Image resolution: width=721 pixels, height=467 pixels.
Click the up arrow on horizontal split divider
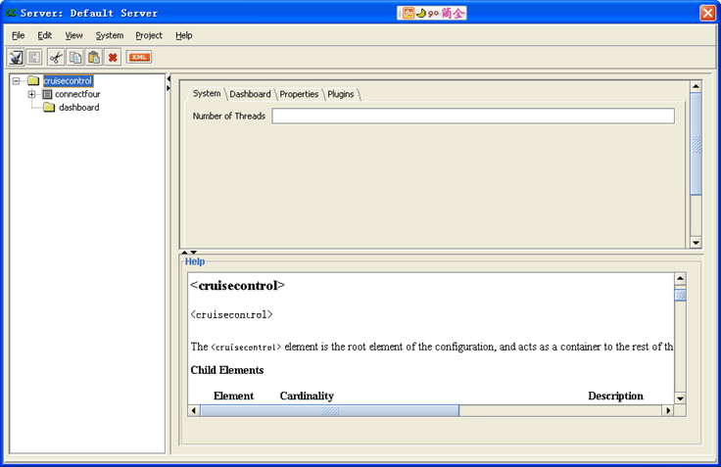pyautogui.click(x=184, y=253)
